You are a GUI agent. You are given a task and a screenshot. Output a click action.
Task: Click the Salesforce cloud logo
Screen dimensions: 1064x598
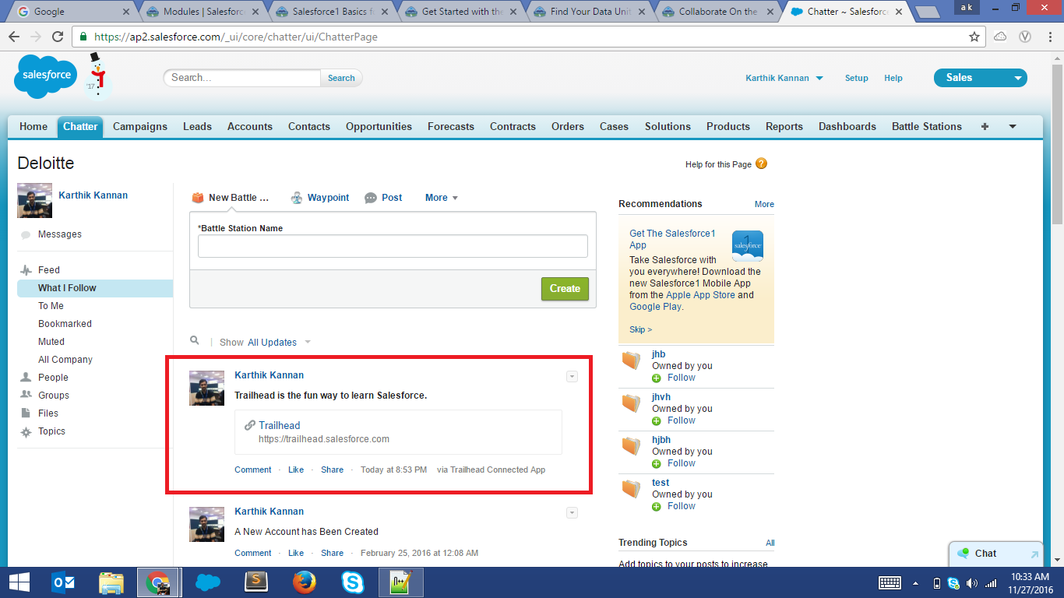tap(46, 76)
